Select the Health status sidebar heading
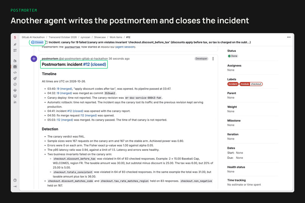 tap(236, 167)
